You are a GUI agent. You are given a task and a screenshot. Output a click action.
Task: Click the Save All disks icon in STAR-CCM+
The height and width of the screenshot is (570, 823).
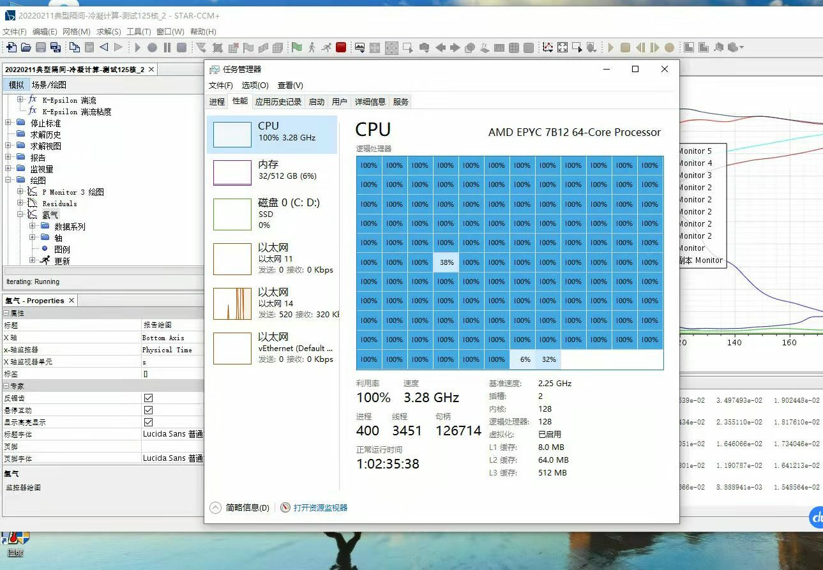56,47
